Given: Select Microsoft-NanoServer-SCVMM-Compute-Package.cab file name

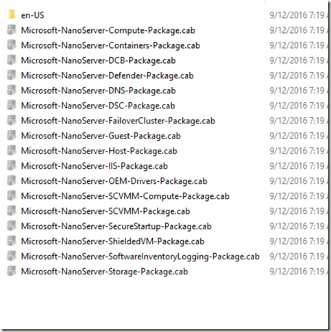Looking at the screenshot, I should (x=125, y=196).
